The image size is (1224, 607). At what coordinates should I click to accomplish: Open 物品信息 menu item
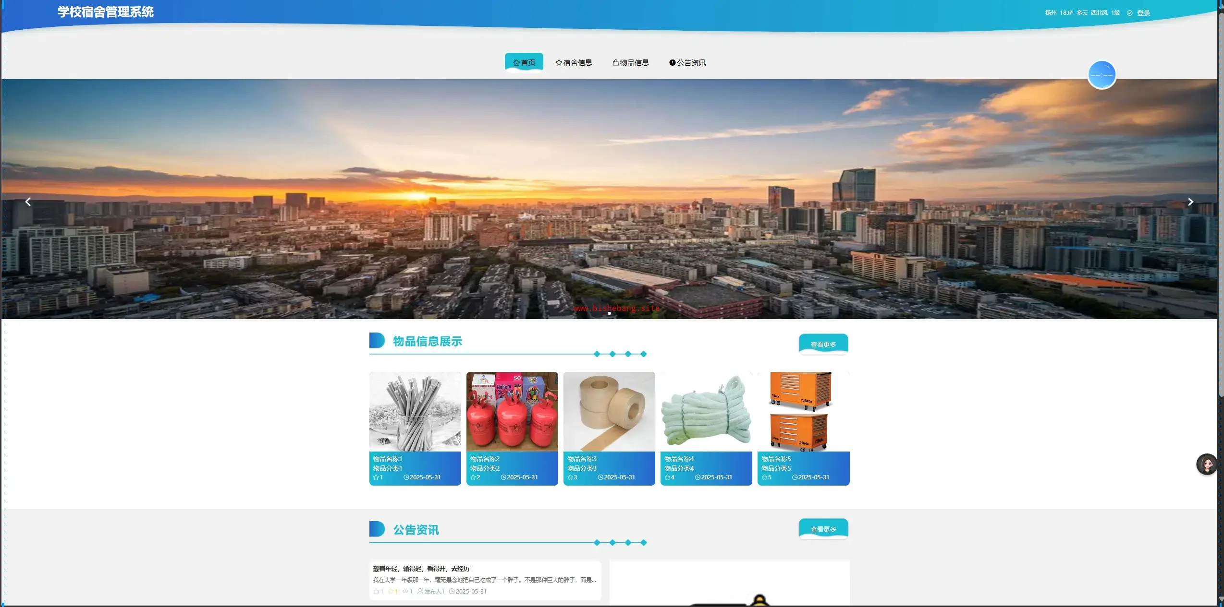(630, 62)
